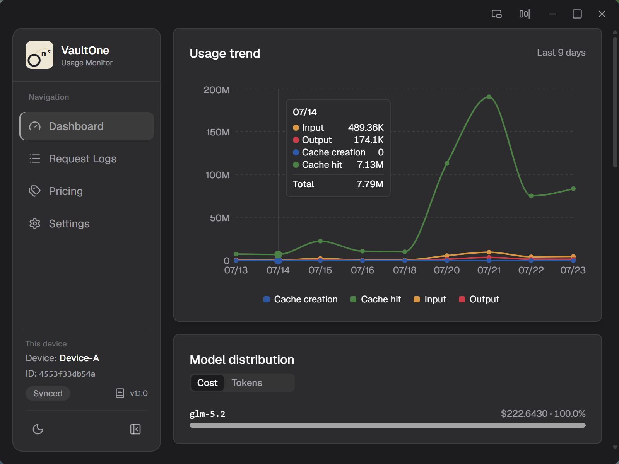Click the picture-in-picture window icon
The height and width of the screenshot is (464, 619).
click(x=497, y=14)
